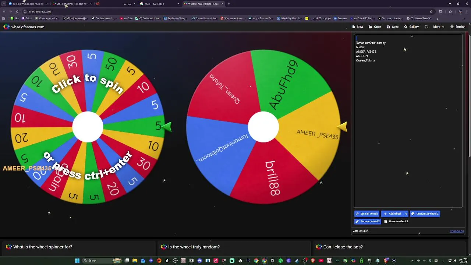Switch to the 'Spin our free random wheel' tab
Screen dimensions: 471x265
[x=28, y=4]
